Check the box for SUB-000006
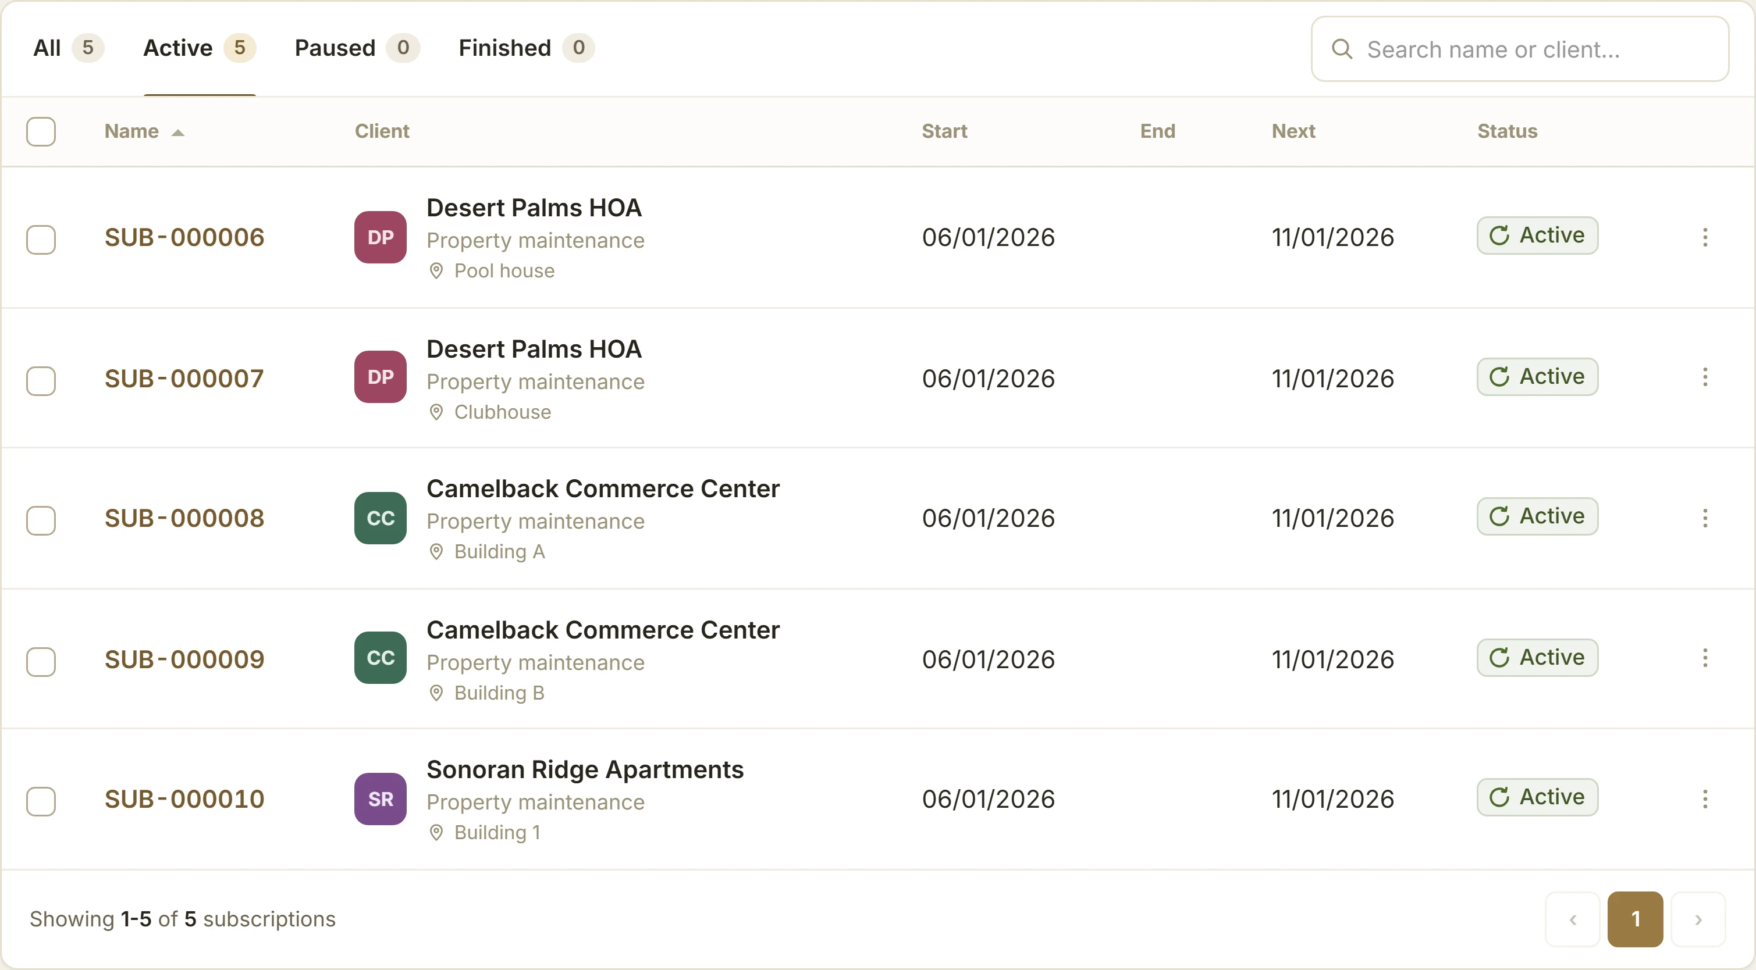Screen dimensions: 1756x970 [x=41, y=240]
